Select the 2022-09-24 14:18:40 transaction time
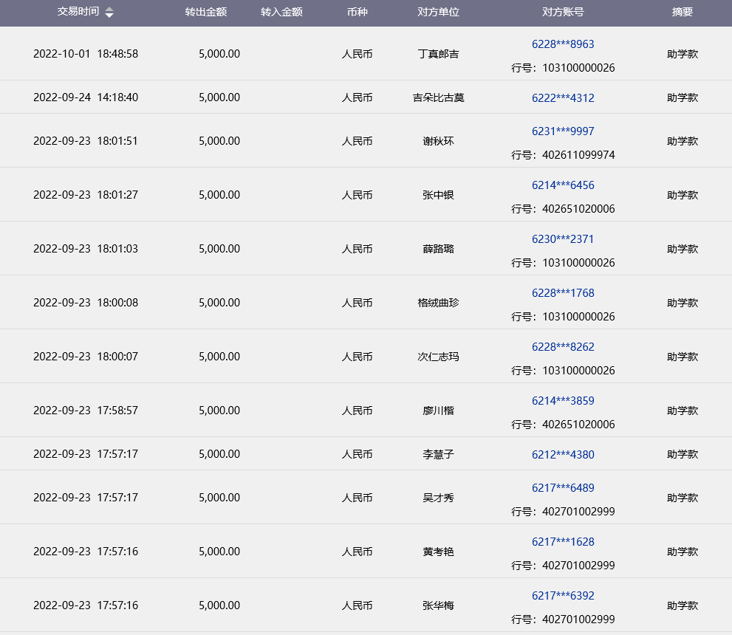This screenshot has height=635, width=732. pyautogui.click(x=86, y=97)
